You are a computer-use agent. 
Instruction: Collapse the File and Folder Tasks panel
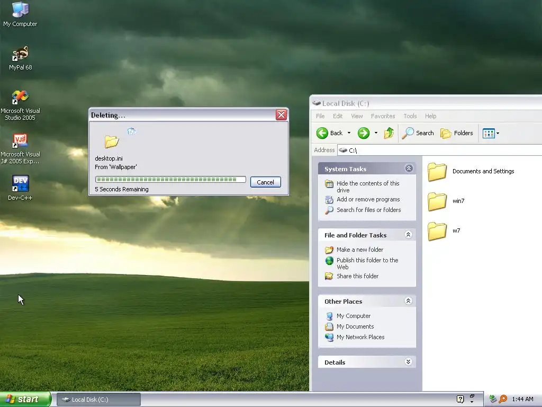click(x=408, y=235)
